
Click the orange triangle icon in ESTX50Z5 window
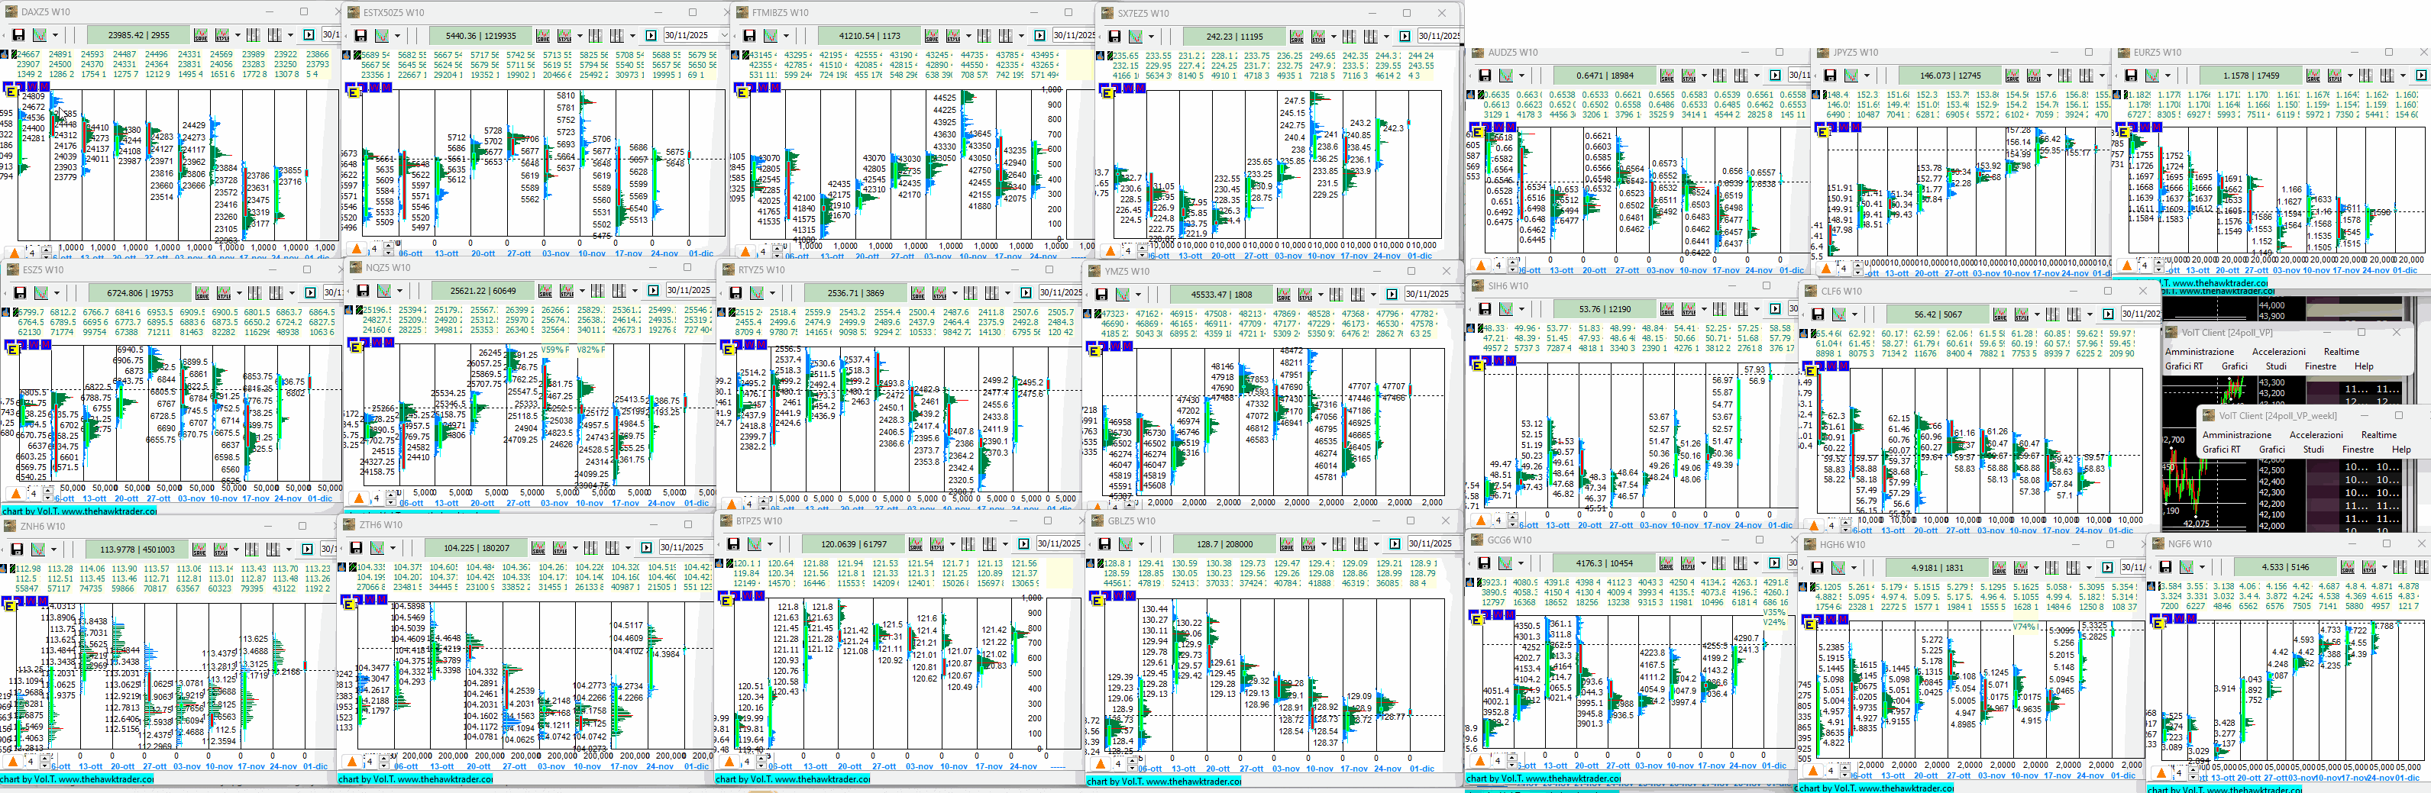pos(356,250)
